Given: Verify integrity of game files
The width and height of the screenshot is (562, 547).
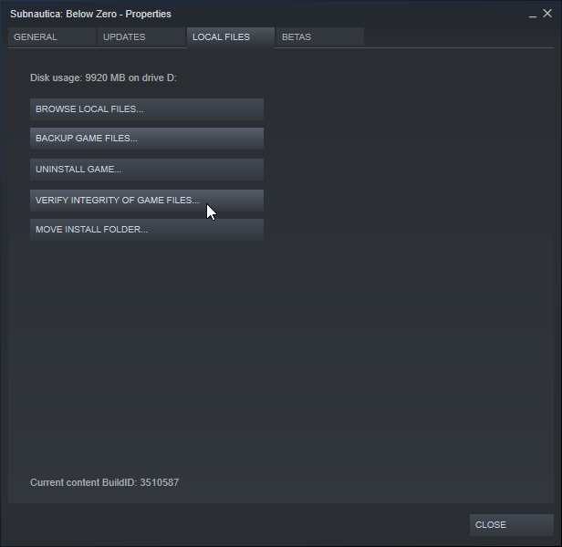Looking at the screenshot, I should click(x=147, y=201).
